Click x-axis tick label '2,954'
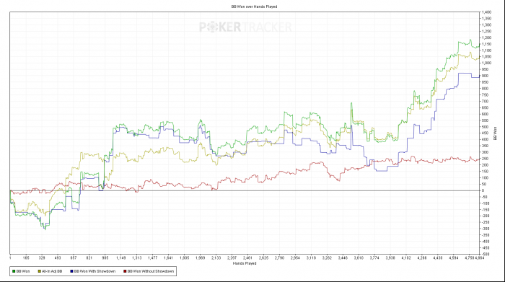The image size is (505, 282). (x=295, y=258)
